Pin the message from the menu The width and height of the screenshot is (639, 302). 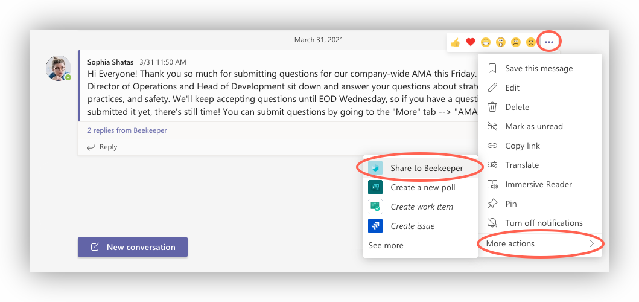tap(510, 204)
